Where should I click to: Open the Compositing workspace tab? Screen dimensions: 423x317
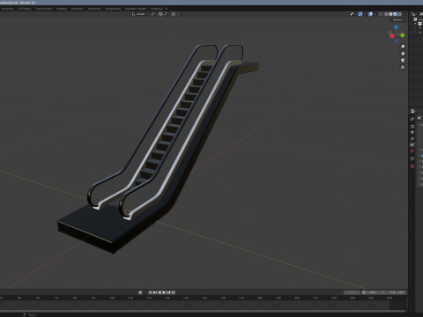click(113, 9)
